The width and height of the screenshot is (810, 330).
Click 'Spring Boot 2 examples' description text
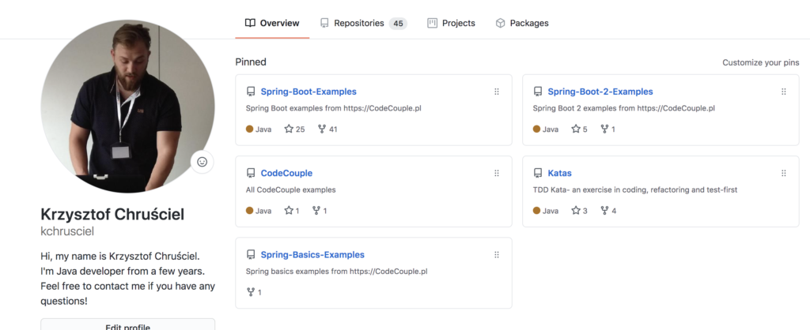click(623, 108)
